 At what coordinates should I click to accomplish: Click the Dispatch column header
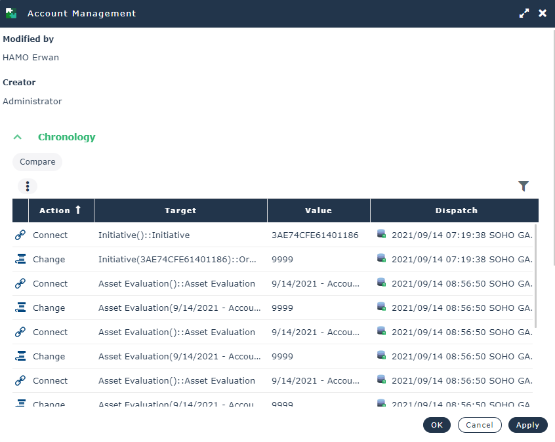tap(456, 211)
